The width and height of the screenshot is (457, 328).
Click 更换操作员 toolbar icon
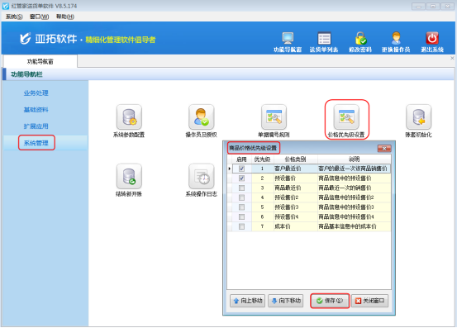point(396,38)
